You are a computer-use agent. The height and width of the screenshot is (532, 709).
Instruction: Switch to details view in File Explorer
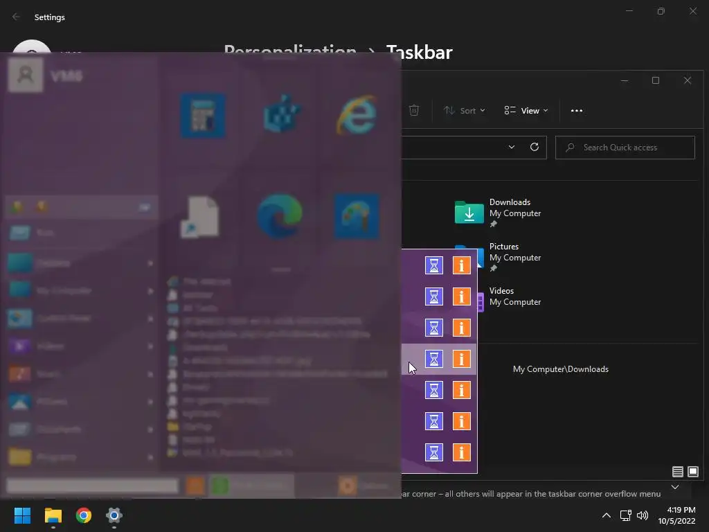(x=677, y=472)
